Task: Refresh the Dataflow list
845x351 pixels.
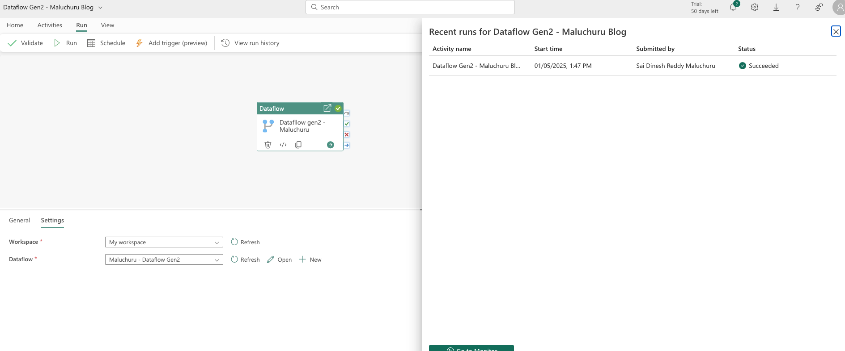Action: pyautogui.click(x=245, y=259)
